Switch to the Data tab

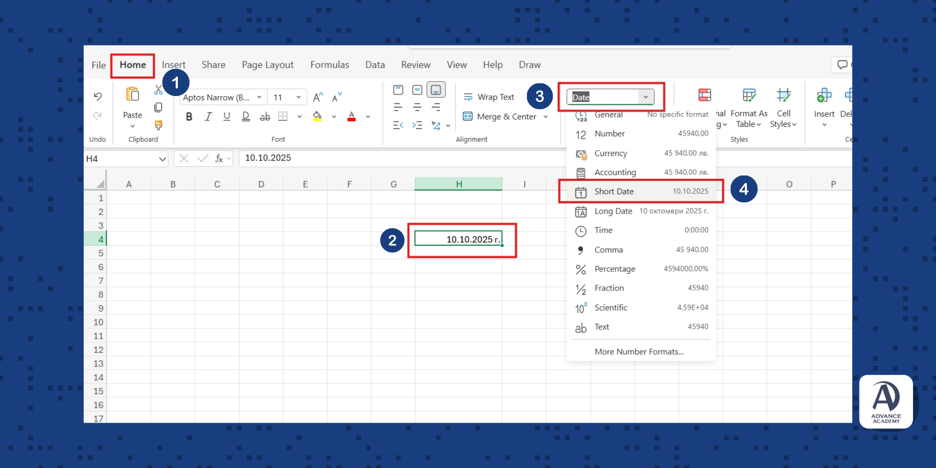pos(375,65)
